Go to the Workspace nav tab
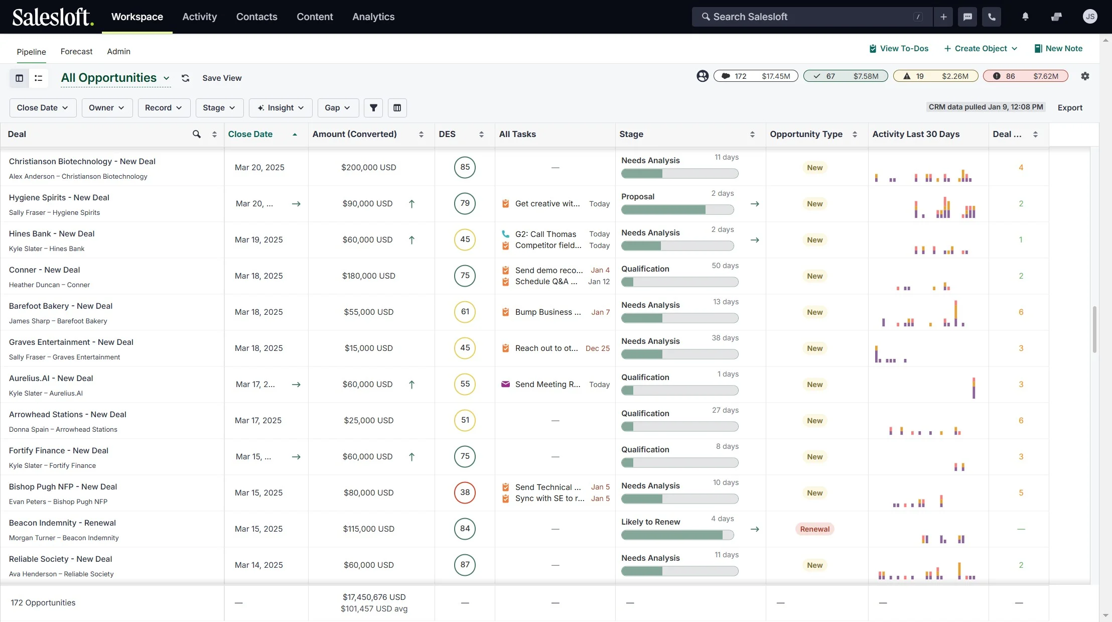Screen dimensions: 1112x622 137,17
